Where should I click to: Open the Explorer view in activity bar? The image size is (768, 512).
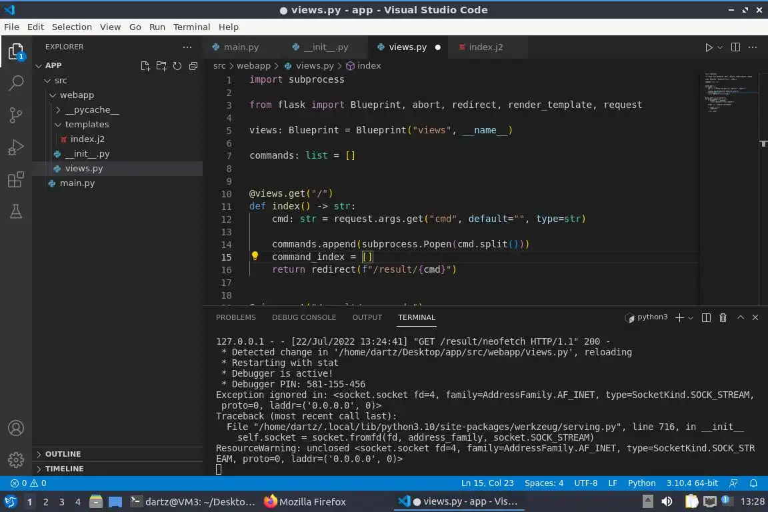[16, 51]
